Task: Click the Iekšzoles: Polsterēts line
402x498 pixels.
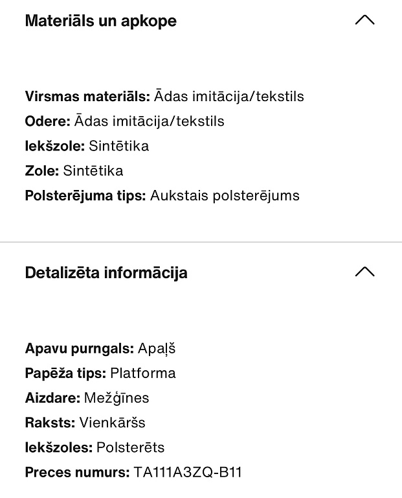Action: pyautogui.click(x=95, y=447)
